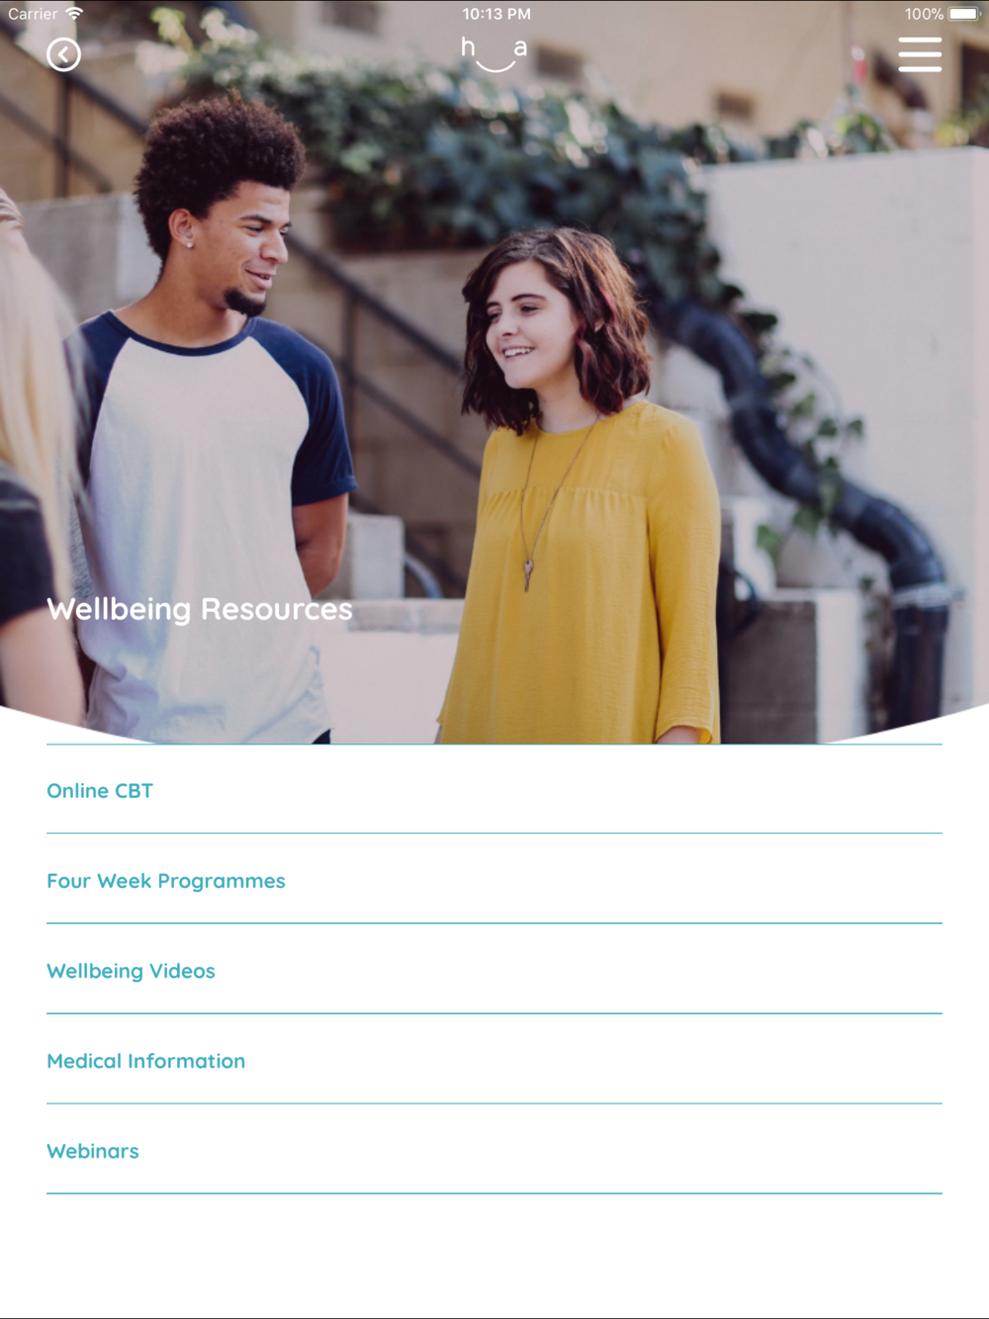Open the Webinars section

[x=494, y=1149]
